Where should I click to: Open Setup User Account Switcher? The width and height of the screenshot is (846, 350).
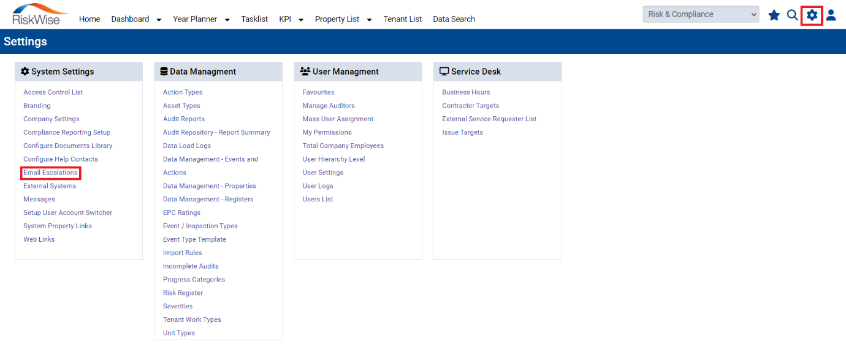pos(68,213)
